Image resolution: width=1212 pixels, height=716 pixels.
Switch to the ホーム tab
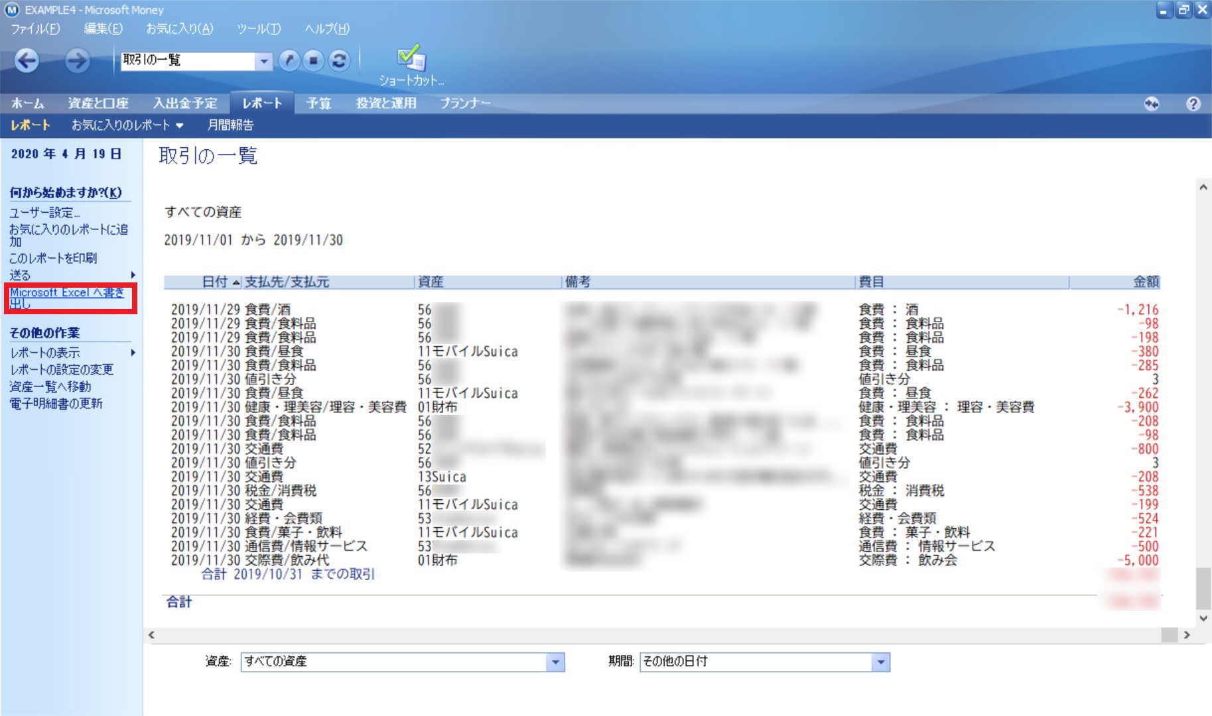27,103
